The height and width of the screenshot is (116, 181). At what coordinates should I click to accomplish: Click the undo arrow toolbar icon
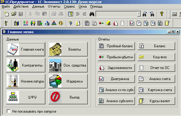78,14
